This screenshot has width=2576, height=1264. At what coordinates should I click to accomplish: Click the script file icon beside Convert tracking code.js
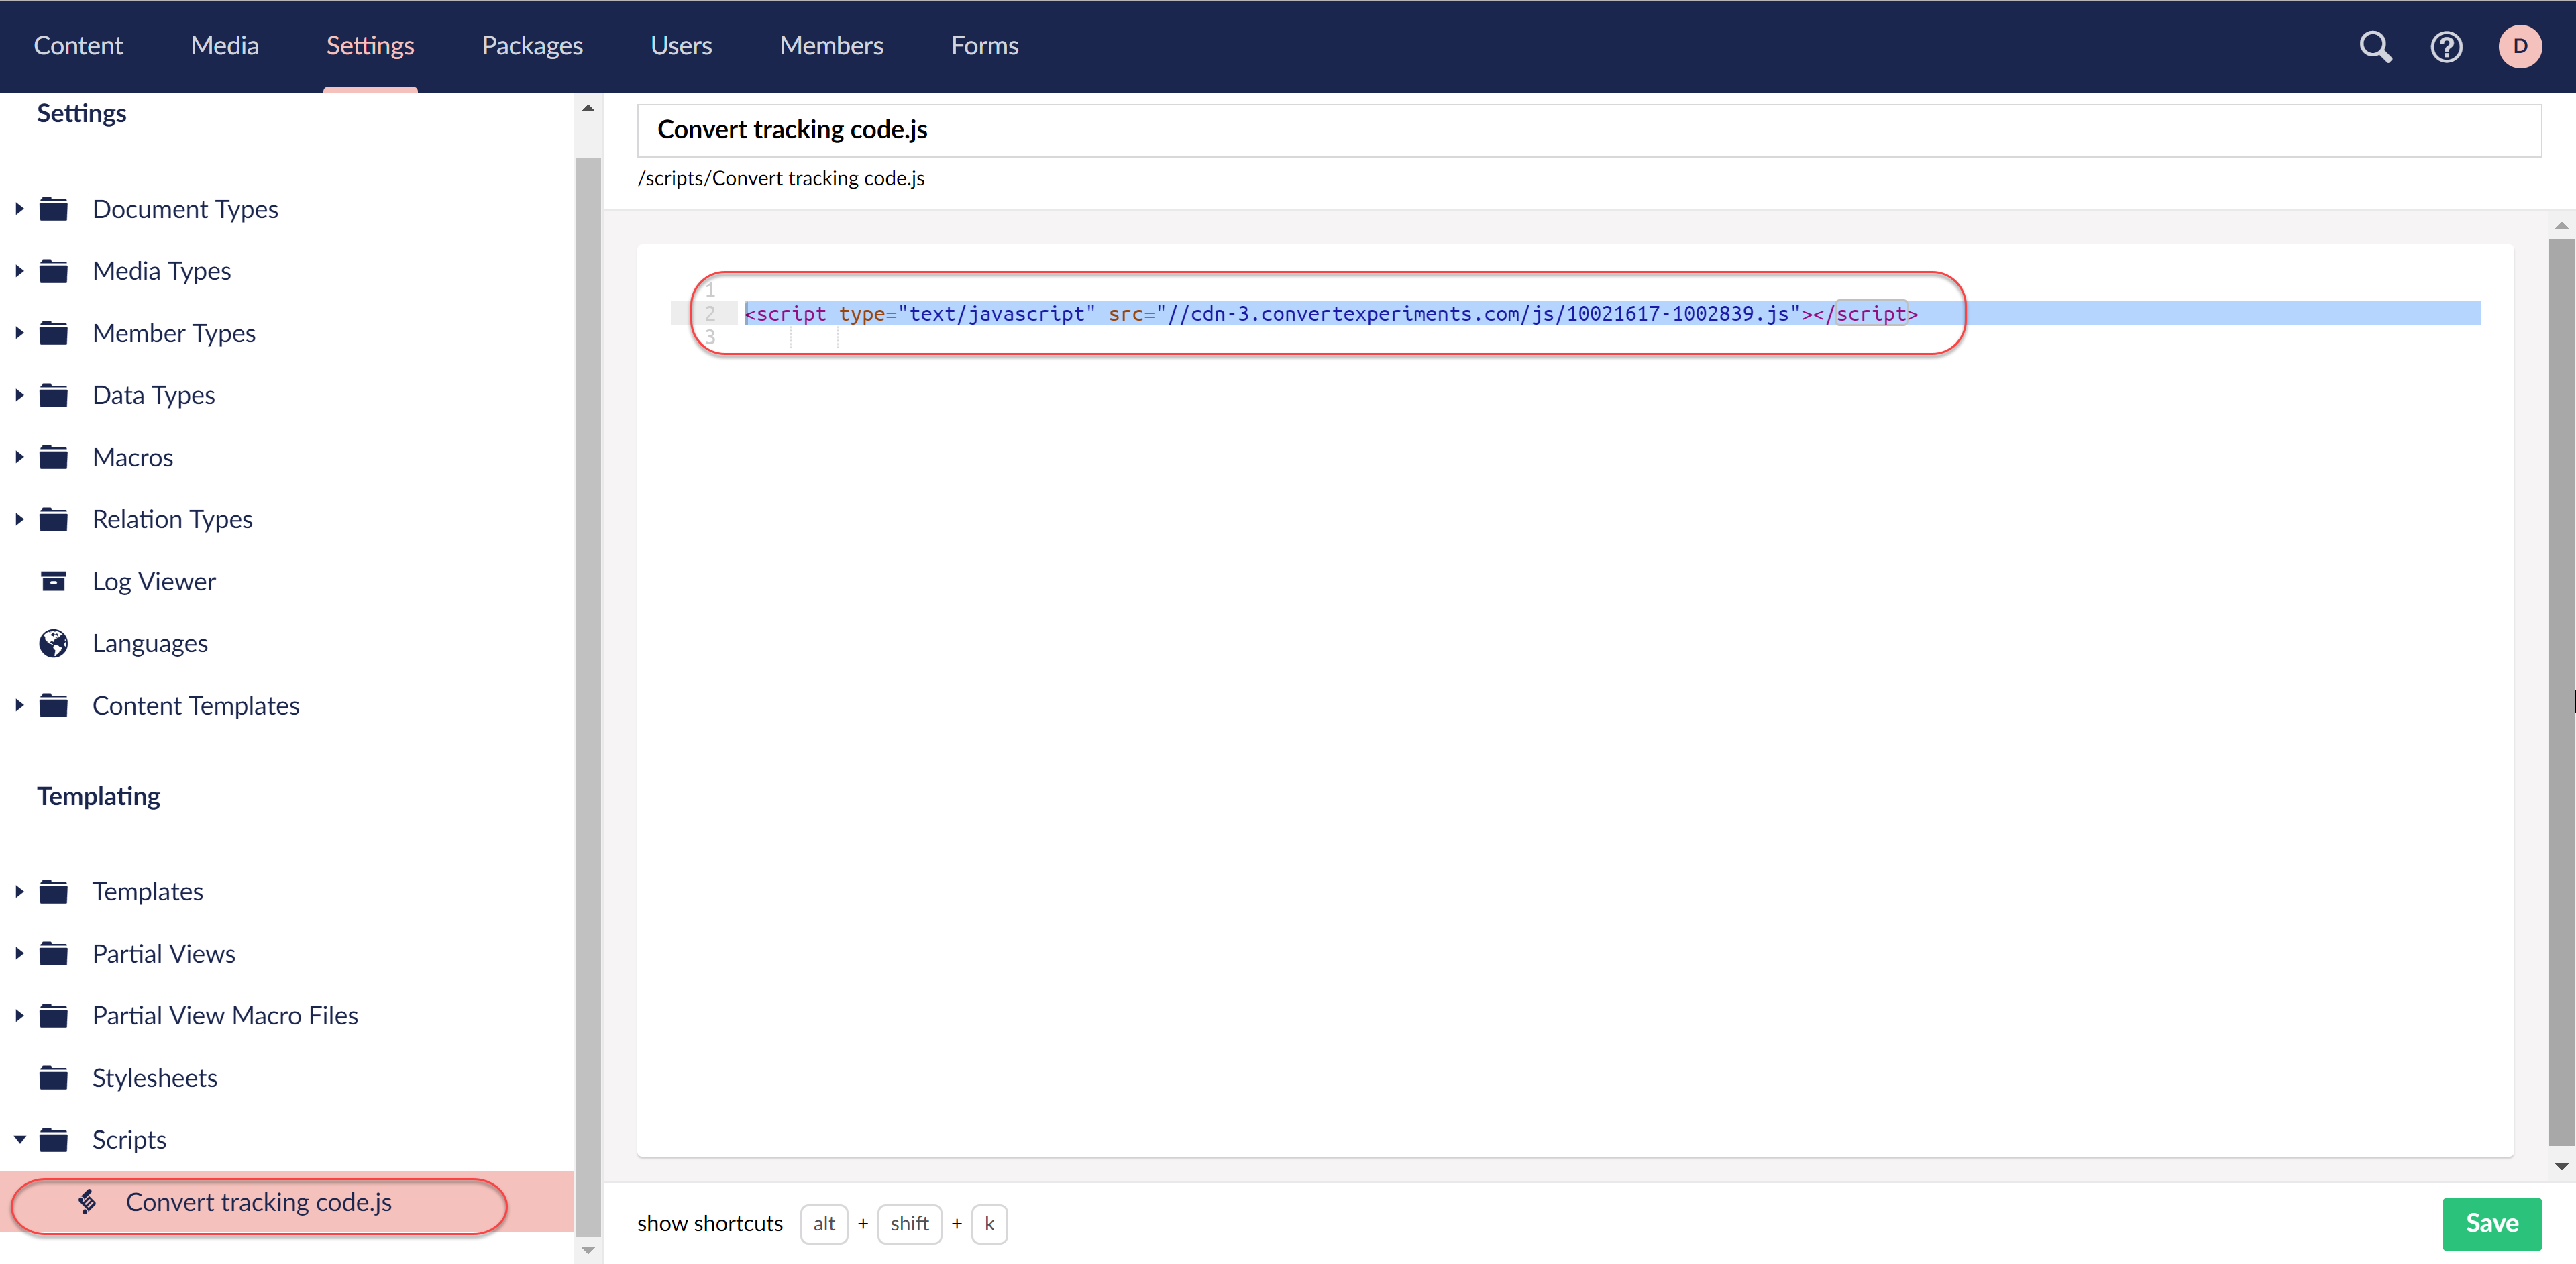pyautogui.click(x=88, y=1201)
